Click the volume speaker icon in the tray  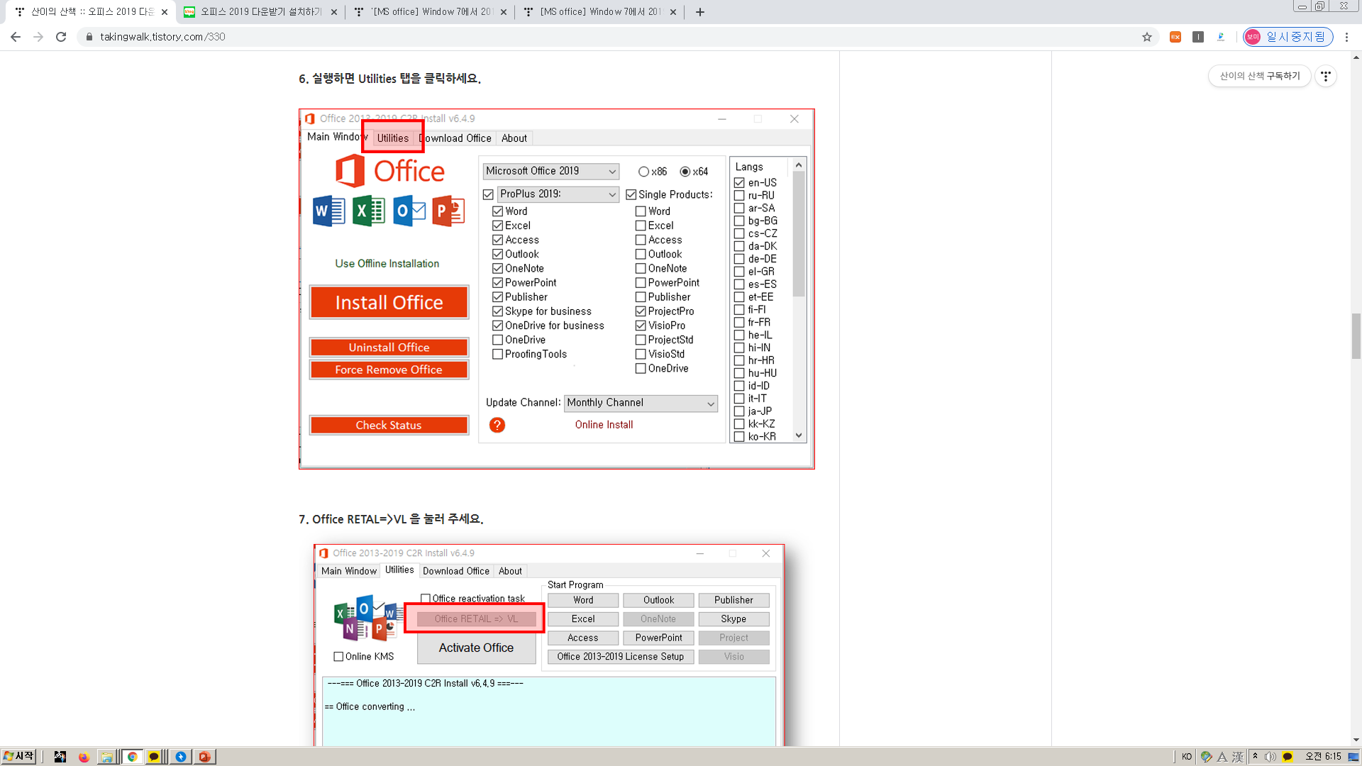[1270, 757]
